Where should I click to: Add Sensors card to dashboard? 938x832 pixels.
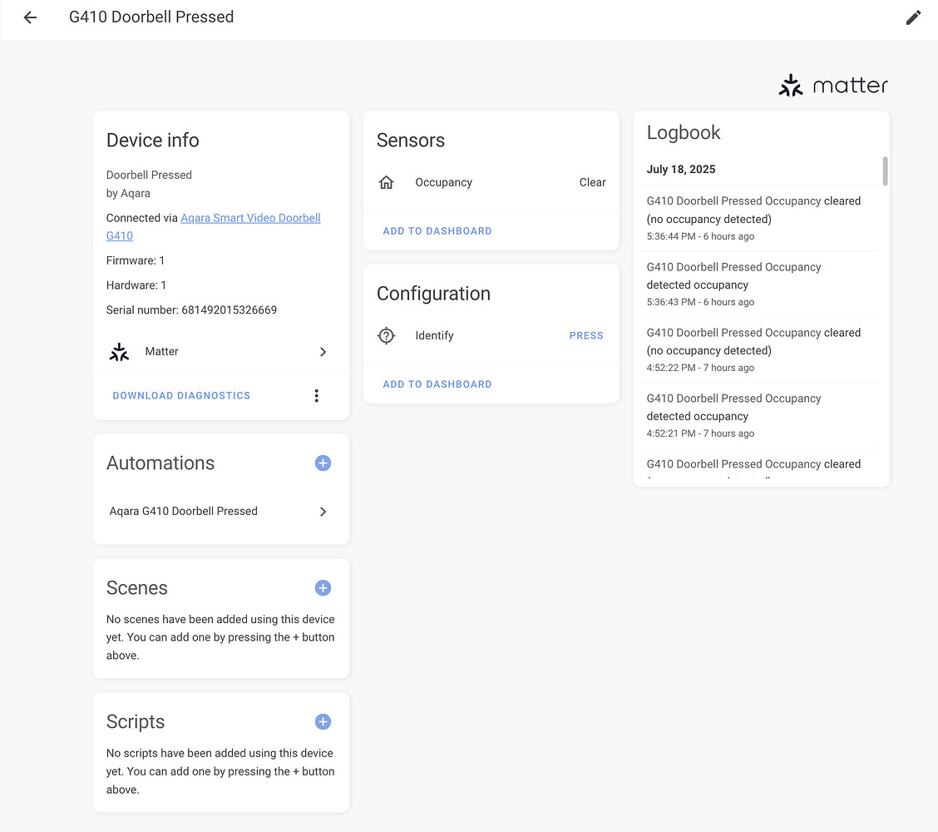pos(437,231)
